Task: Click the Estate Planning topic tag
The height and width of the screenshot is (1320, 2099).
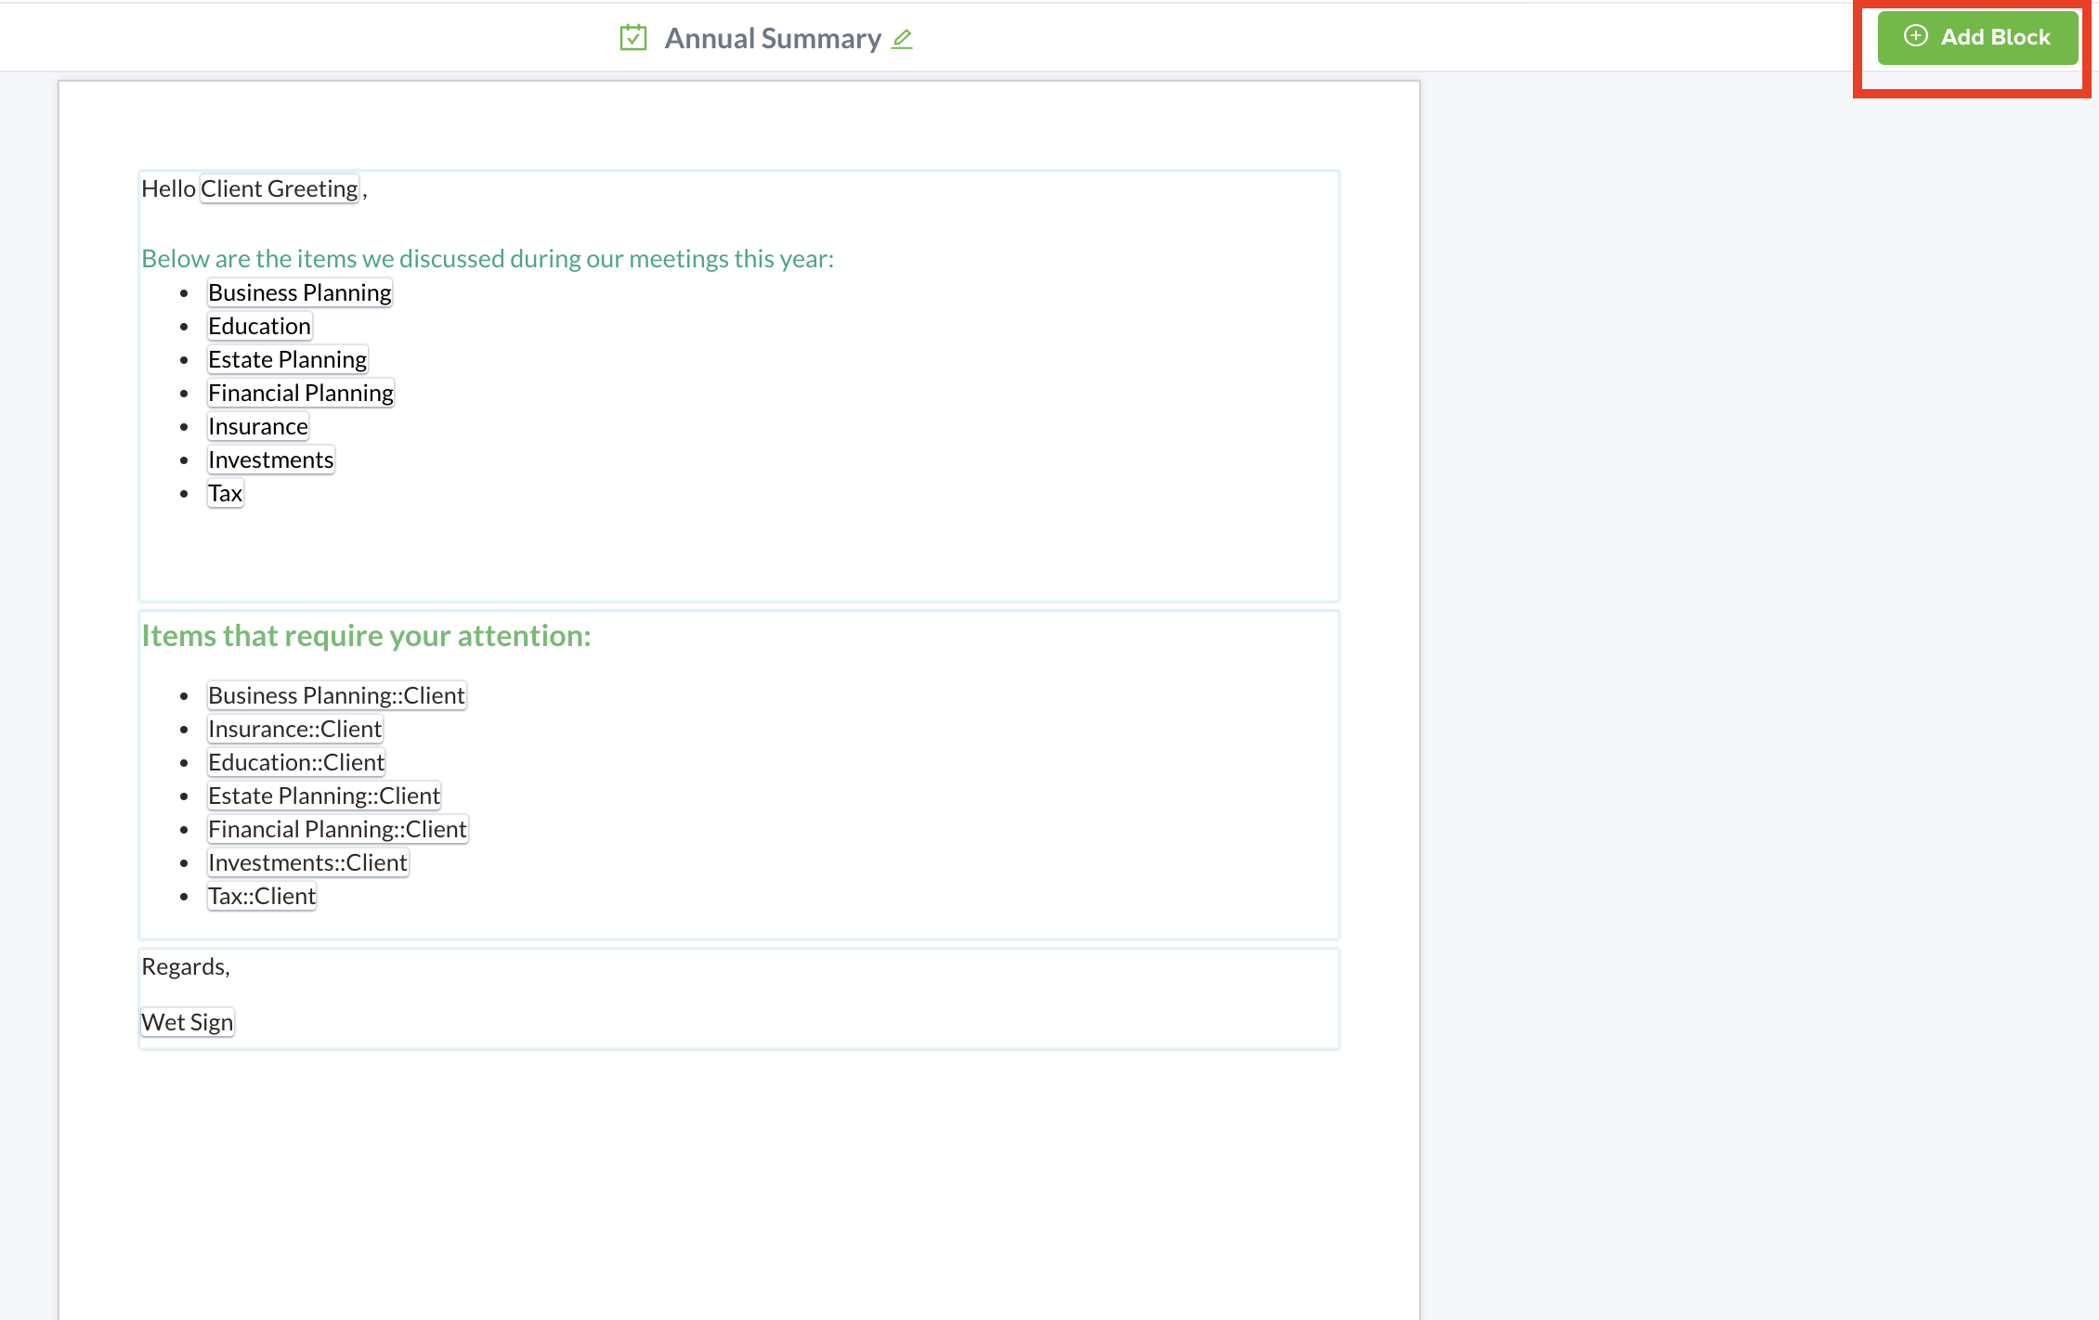Action: pos(288,359)
